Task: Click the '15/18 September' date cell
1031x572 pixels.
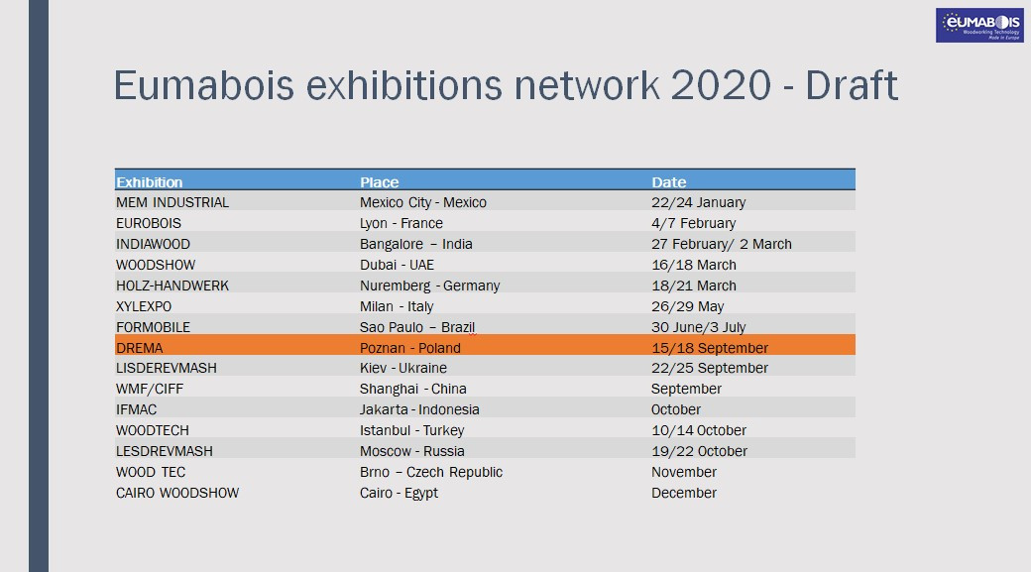Action: [710, 348]
